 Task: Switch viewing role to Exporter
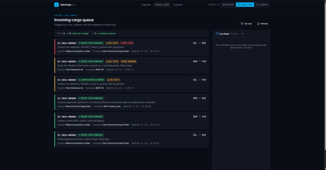click(x=228, y=4)
